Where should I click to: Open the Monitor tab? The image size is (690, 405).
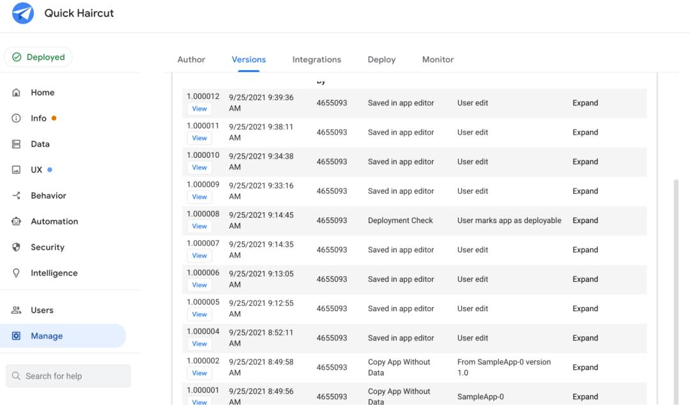[x=438, y=59]
